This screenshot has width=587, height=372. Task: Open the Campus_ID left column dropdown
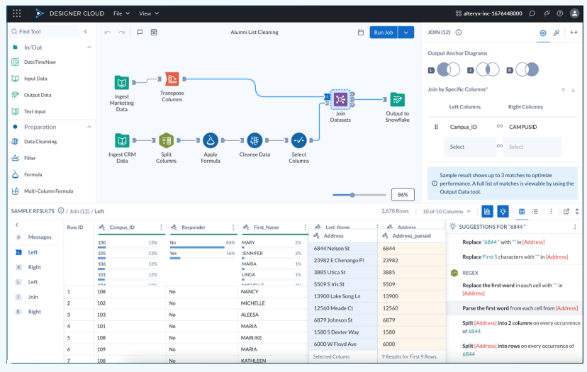[x=470, y=127]
